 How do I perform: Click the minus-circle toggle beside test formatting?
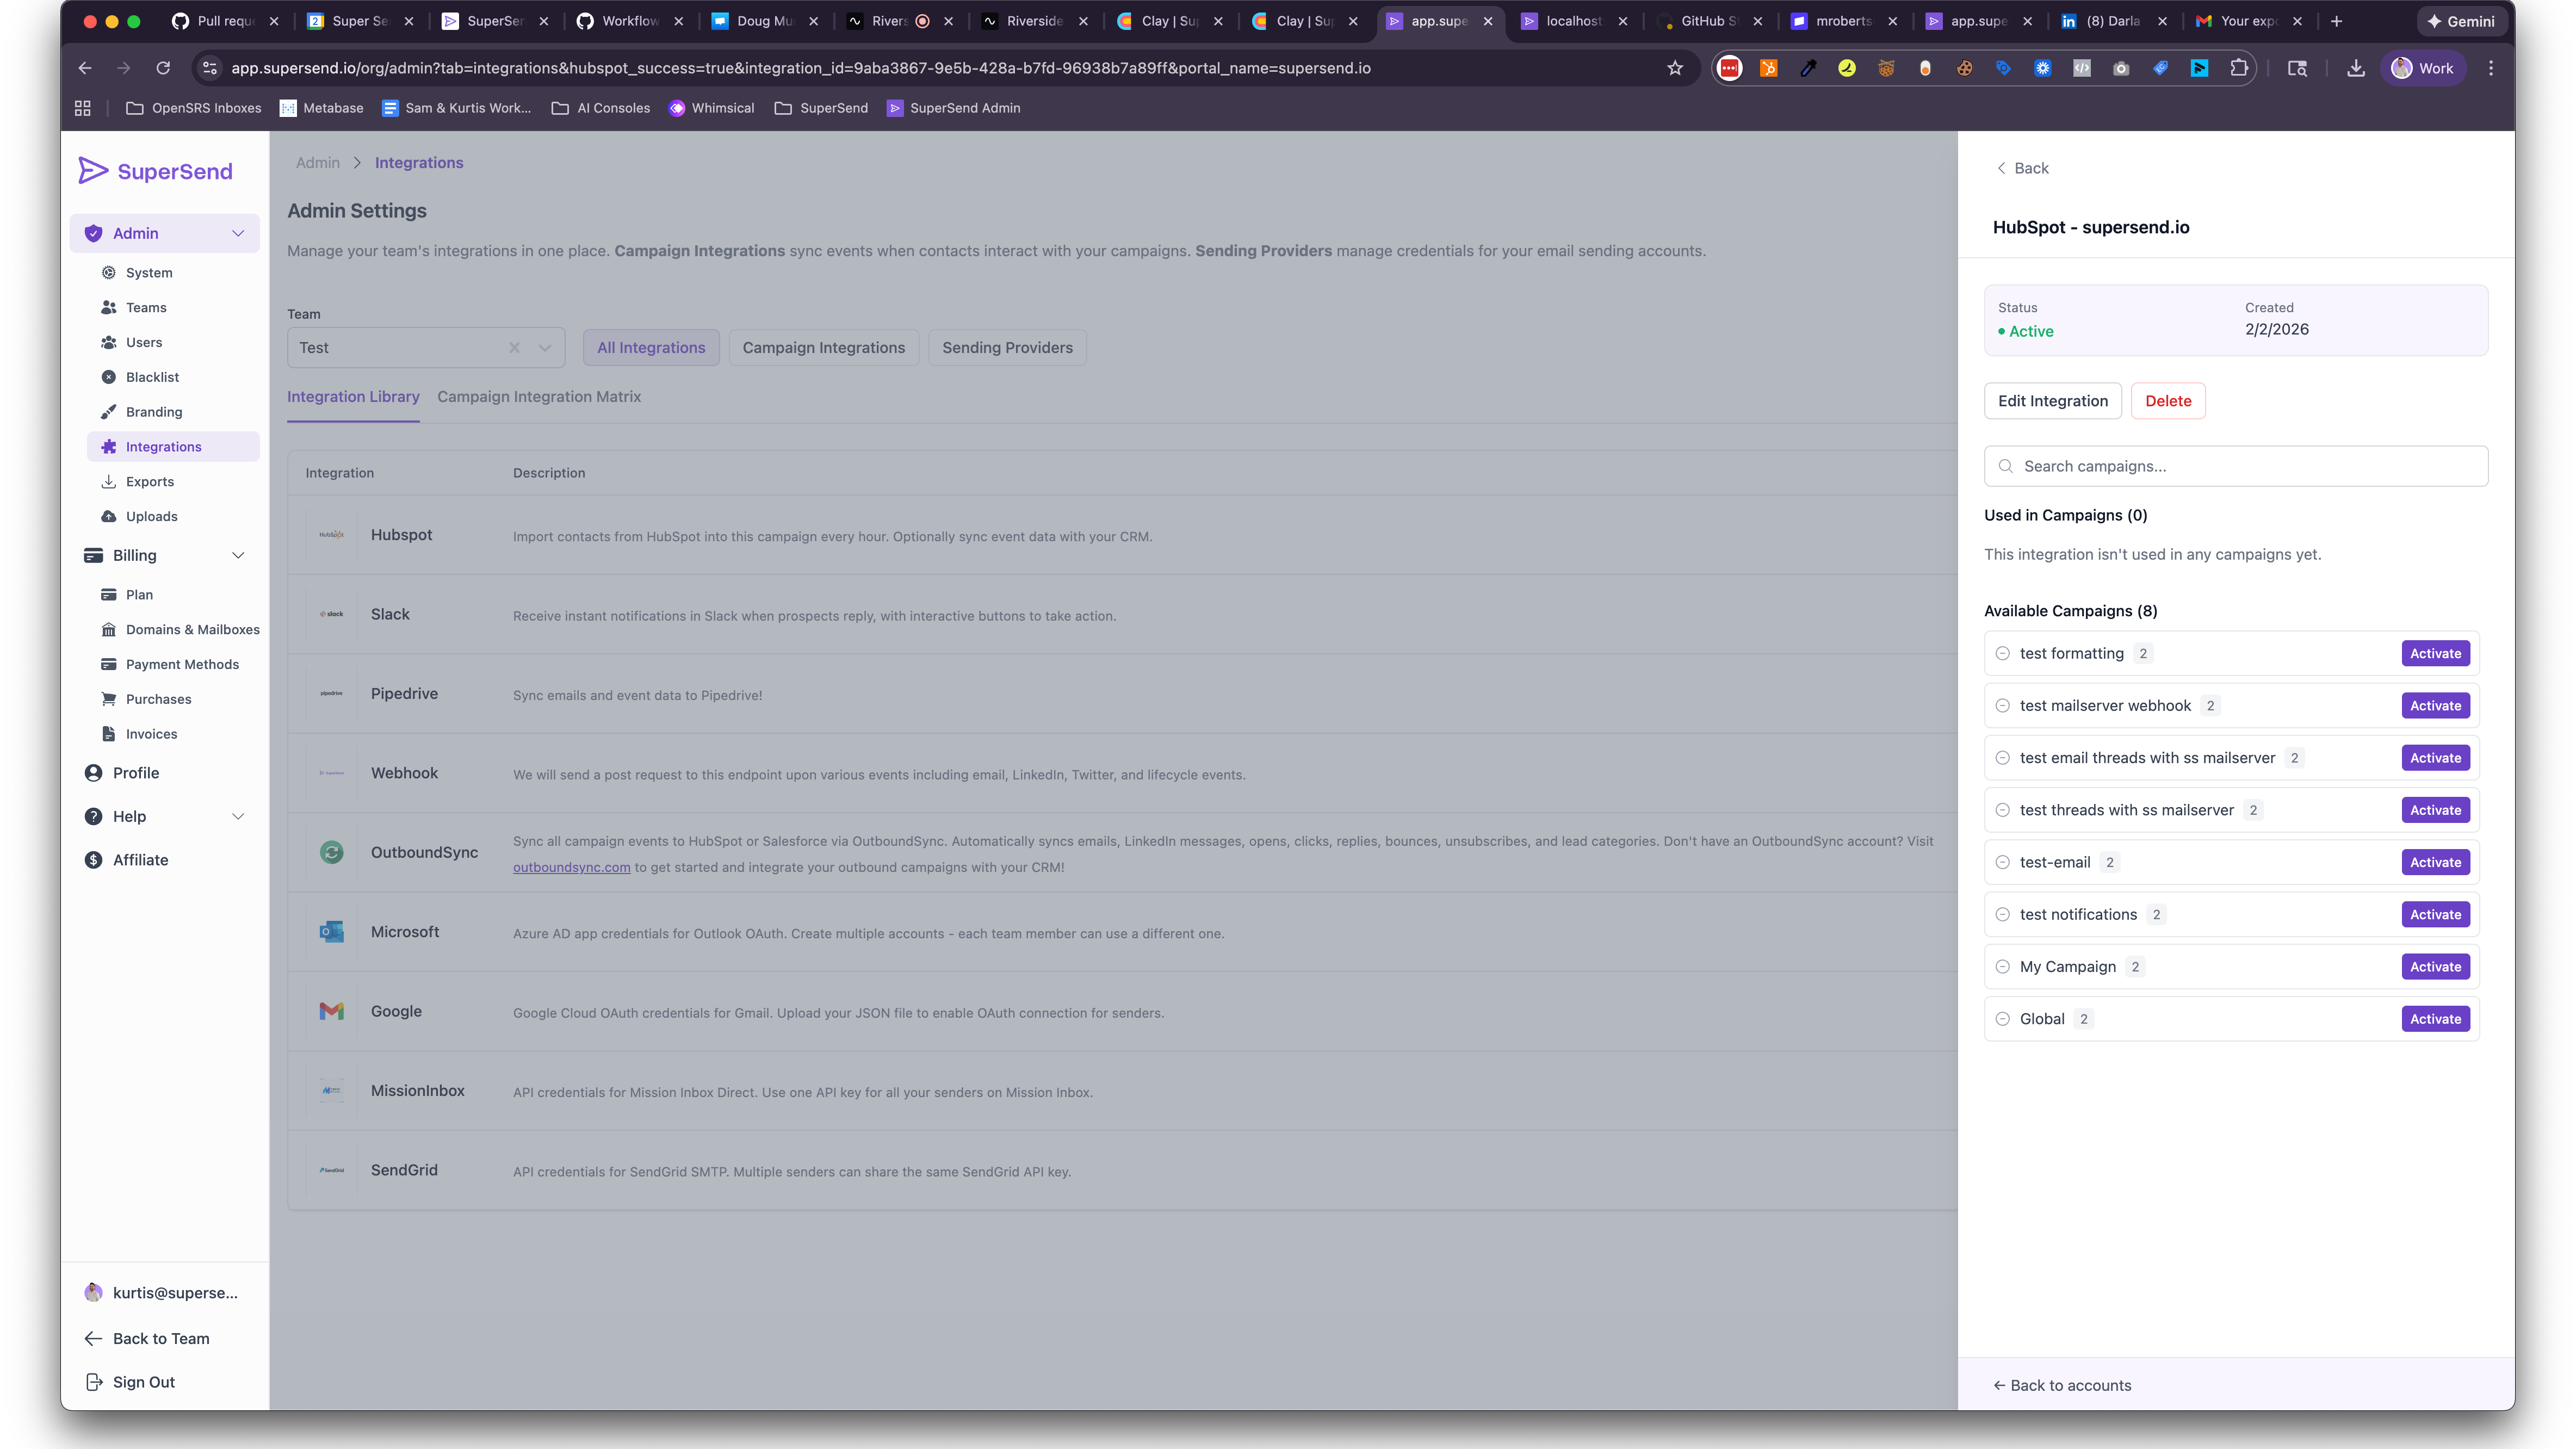pos(2003,653)
